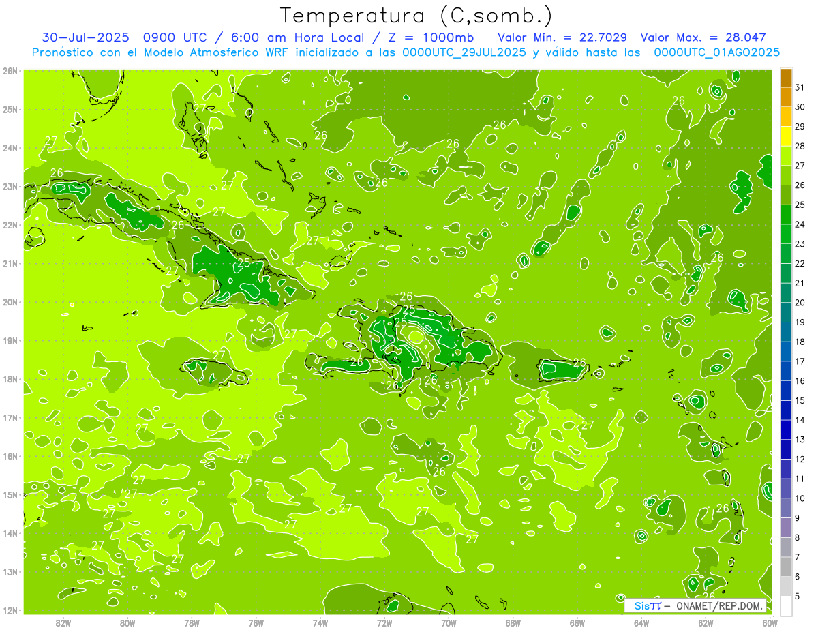Click the title 'Temperatura (C,somb.)'
The width and height of the screenshot is (818, 632).
click(416, 16)
